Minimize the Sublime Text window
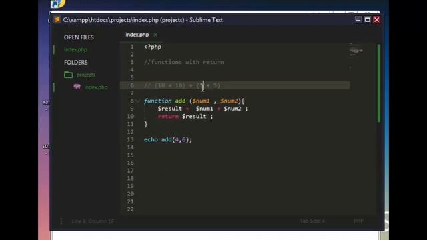This screenshot has width=427, height=240. (358, 20)
